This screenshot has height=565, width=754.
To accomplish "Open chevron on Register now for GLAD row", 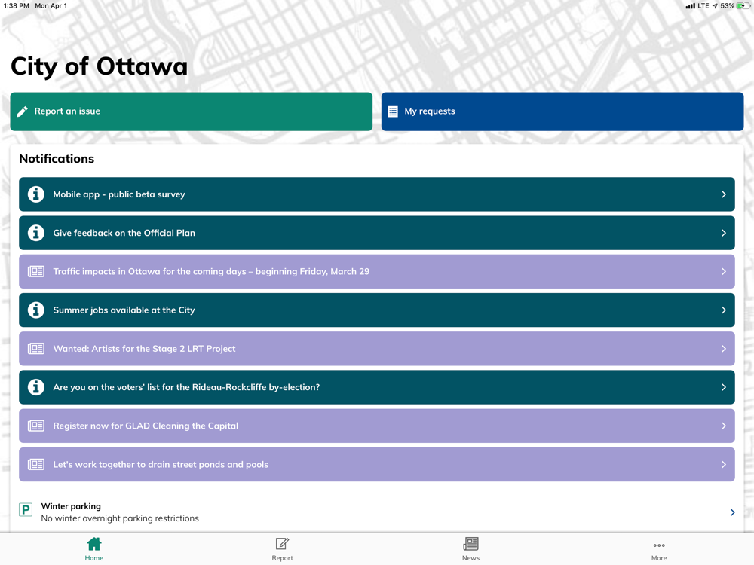I will 724,426.
